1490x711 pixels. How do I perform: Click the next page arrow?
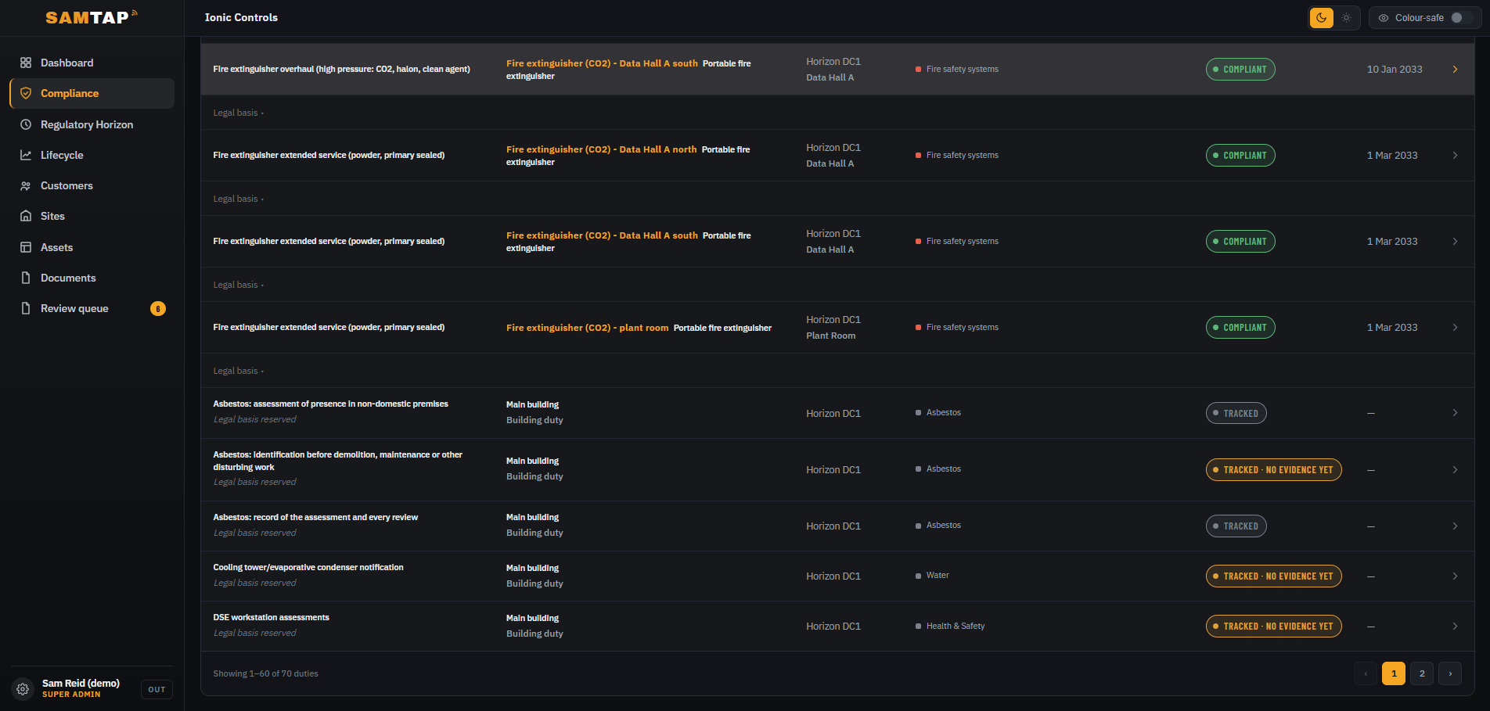click(1450, 673)
